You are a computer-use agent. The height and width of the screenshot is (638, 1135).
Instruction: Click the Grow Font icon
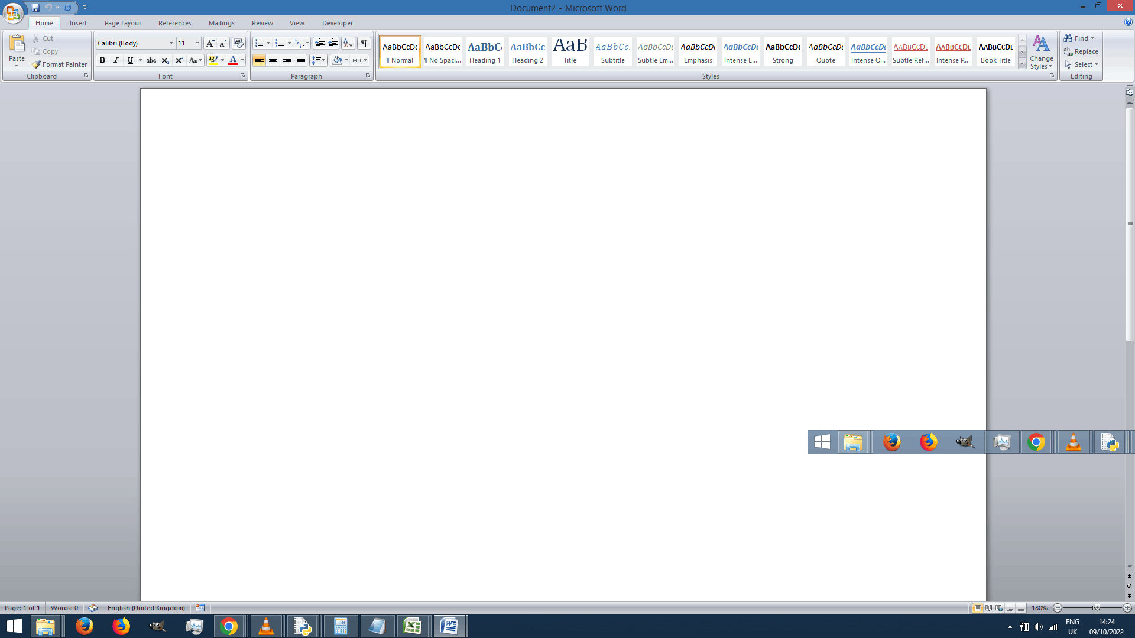(x=209, y=43)
